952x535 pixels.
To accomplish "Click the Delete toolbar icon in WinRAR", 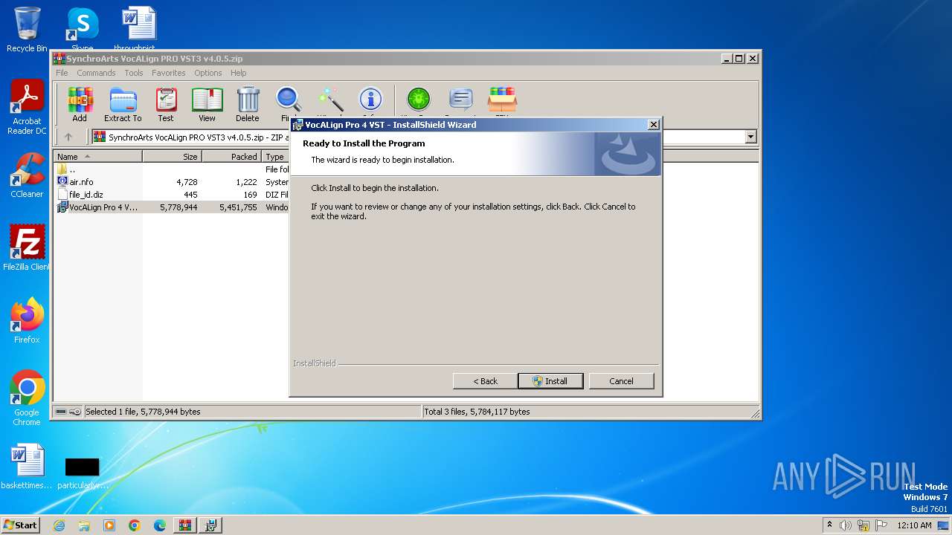I will click(248, 104).
